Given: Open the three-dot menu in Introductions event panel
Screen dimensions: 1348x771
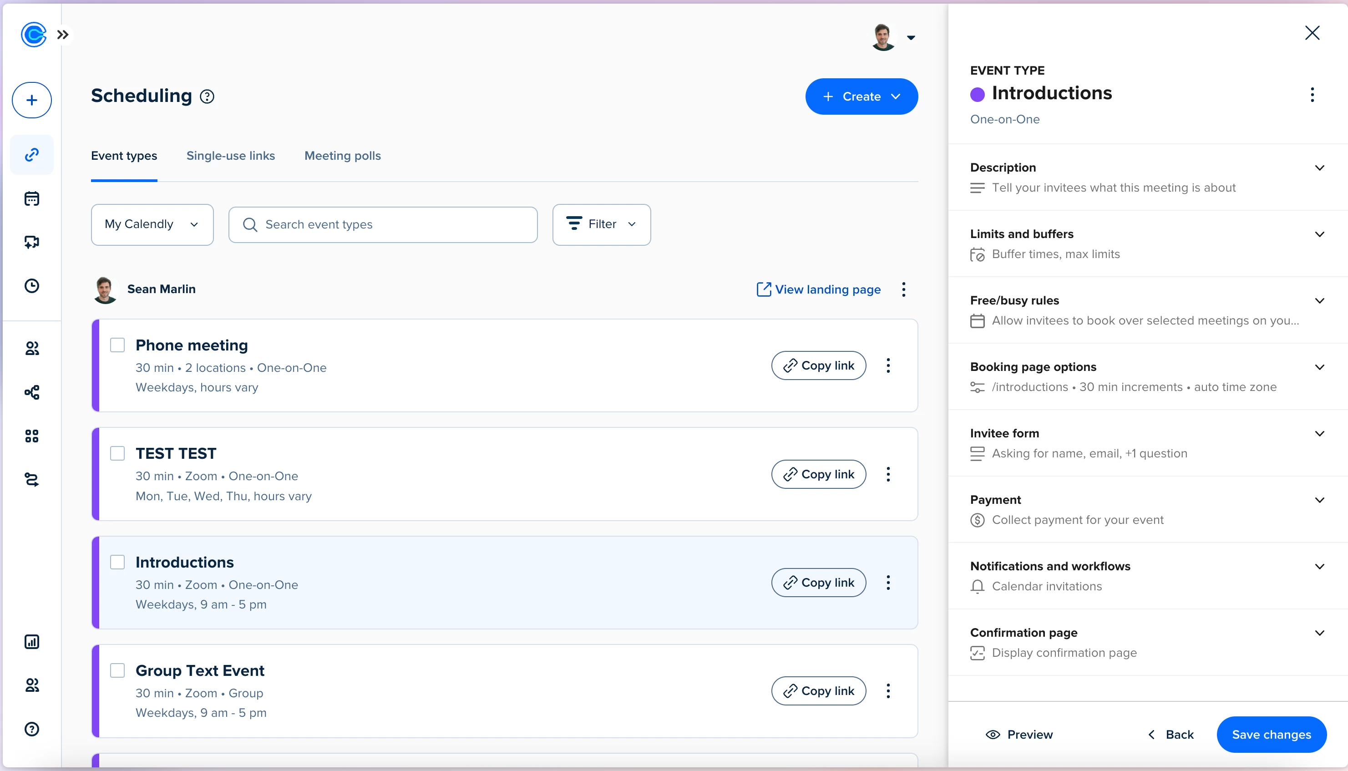Looking at the screenshot, I should 1312,95.
